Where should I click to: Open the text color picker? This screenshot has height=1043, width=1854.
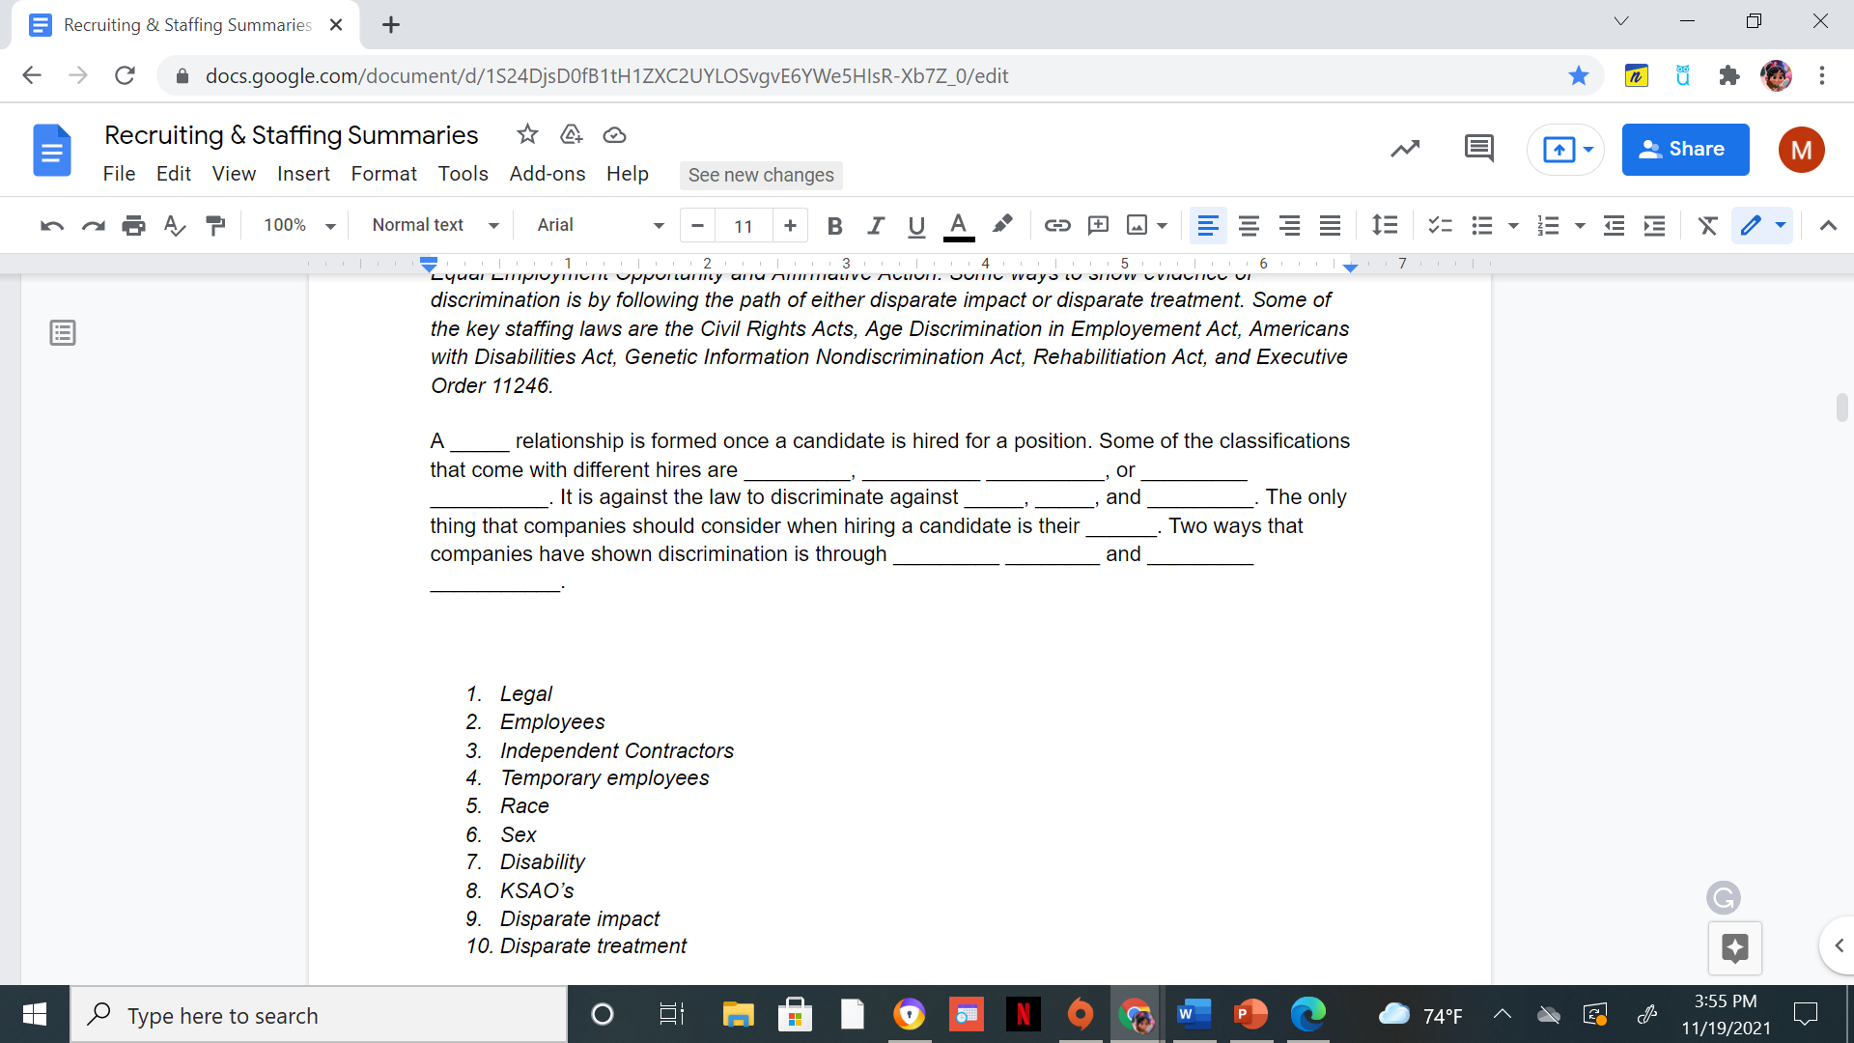958,225
